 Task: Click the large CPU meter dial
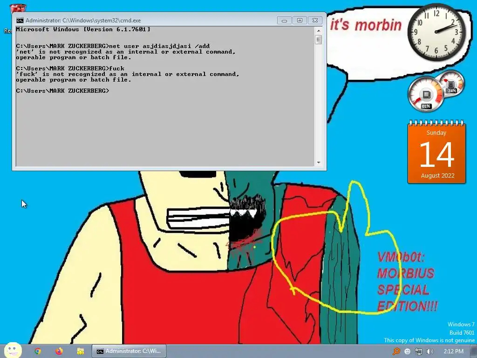coord(426,94)
